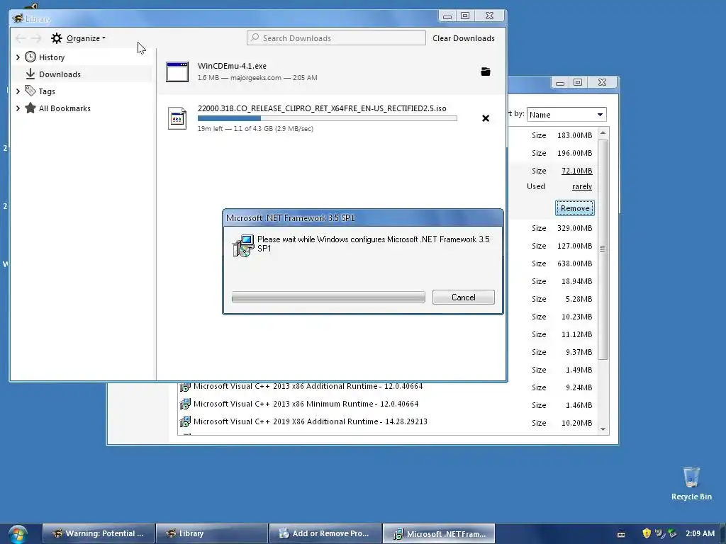Click the 72.10MB size link
This screenshot has width=726, height=544.
tap(576, 171)
